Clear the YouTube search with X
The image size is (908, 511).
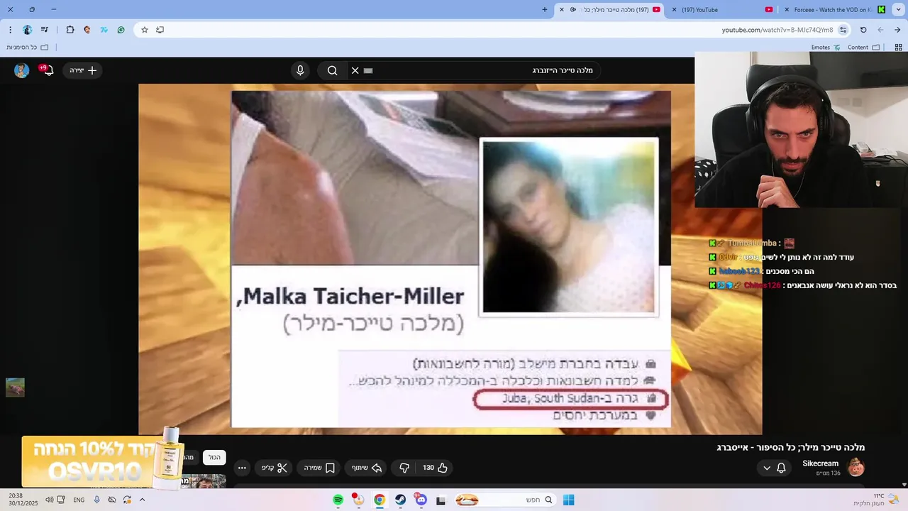[x=355, y=70]
